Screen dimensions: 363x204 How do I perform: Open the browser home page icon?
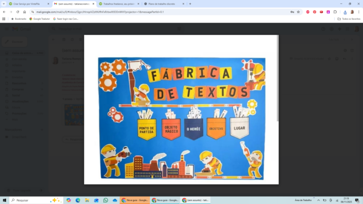click(x=25, y=12)
